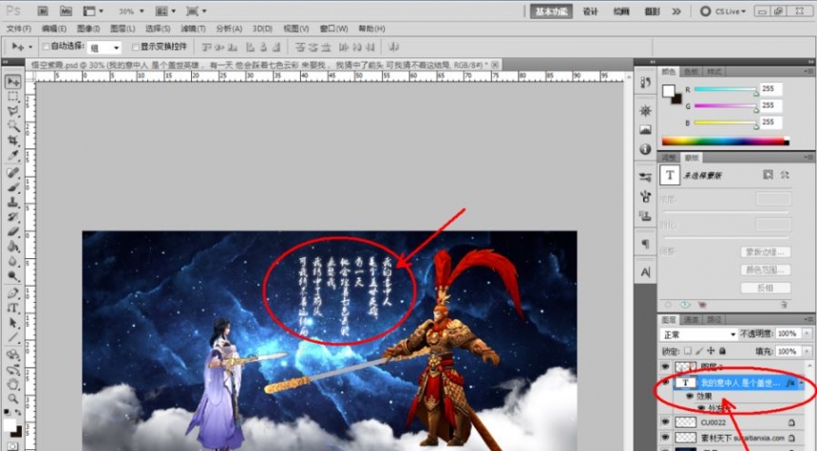Click the R channel slider in color panel
The image size is (817, 451).
coord(725,90)
